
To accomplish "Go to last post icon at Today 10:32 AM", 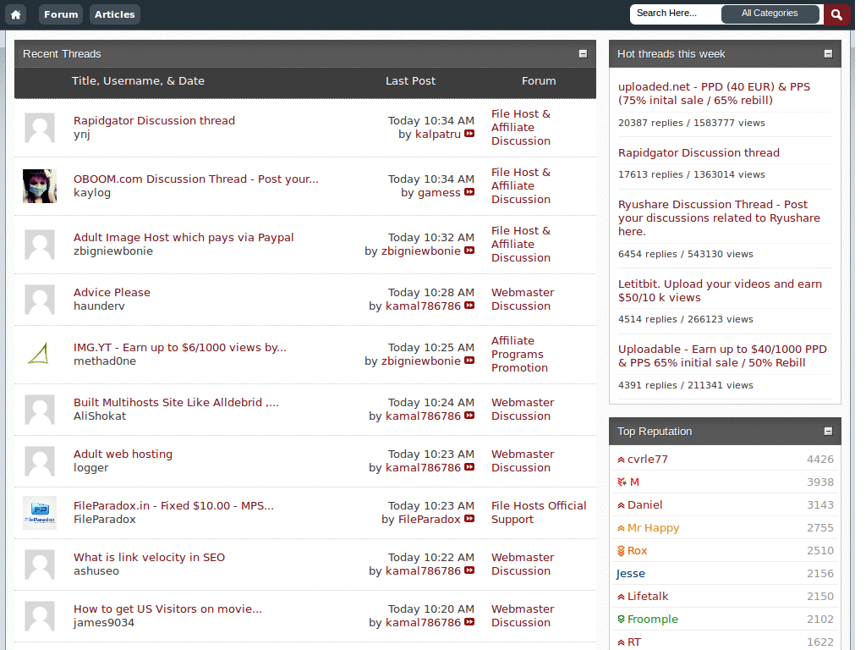I will click(x=469, y=251).
